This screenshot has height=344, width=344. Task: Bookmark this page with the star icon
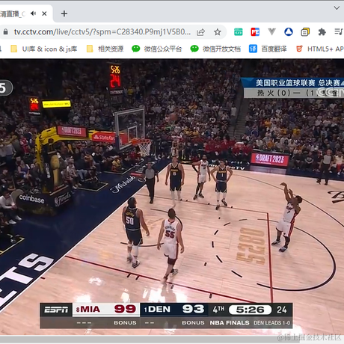(218, 32)
